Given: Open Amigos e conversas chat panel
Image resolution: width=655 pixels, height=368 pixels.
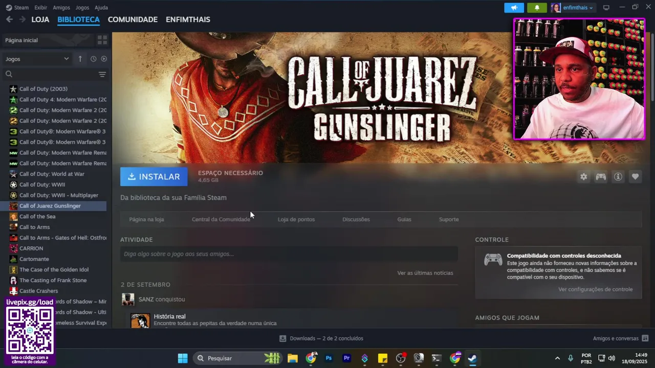Looking at the screenshot, I should (620, 338).
